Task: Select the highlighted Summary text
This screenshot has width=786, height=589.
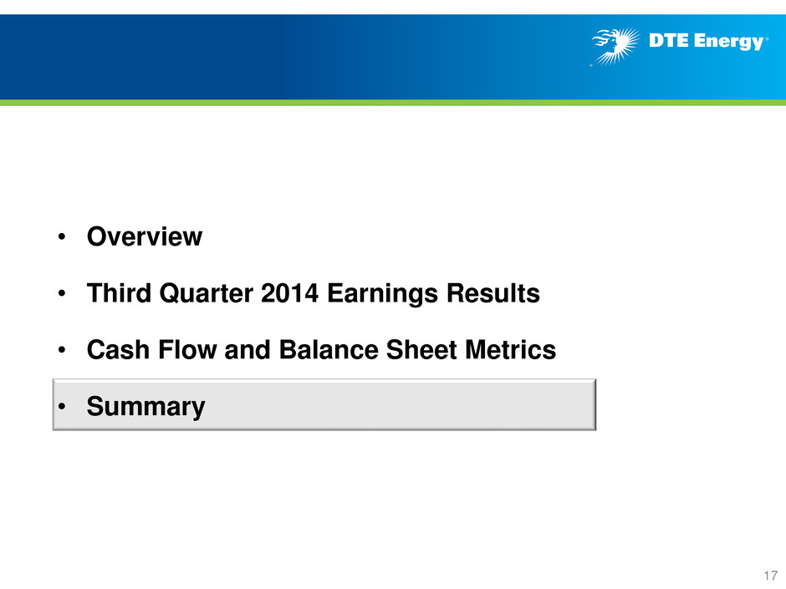Action: pyautogui.click(x=145, y=407)
